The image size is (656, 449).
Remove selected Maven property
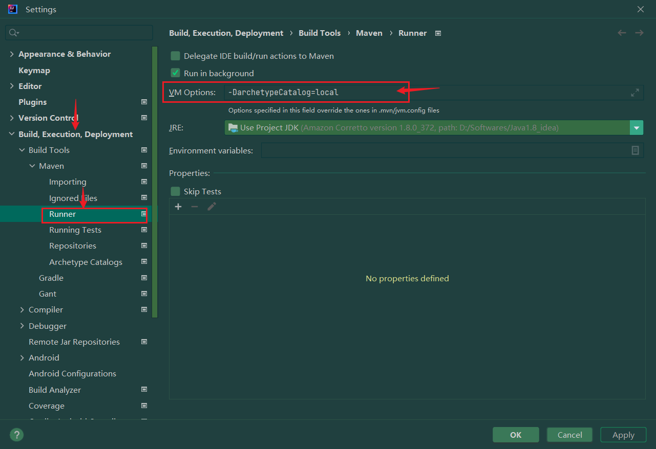[195, 207]
